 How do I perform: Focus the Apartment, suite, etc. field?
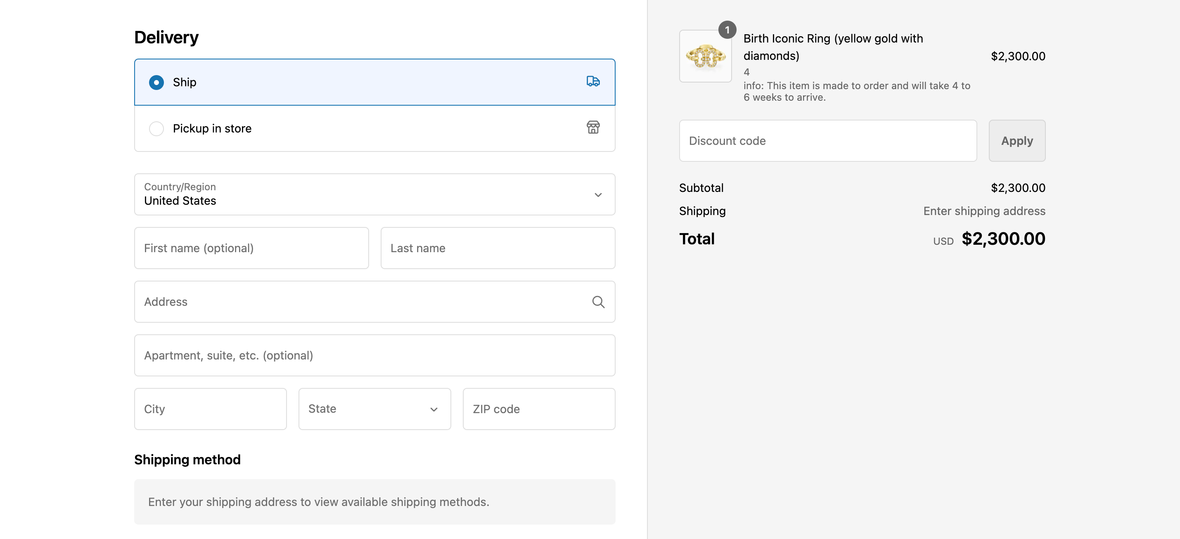pos(374,355)
